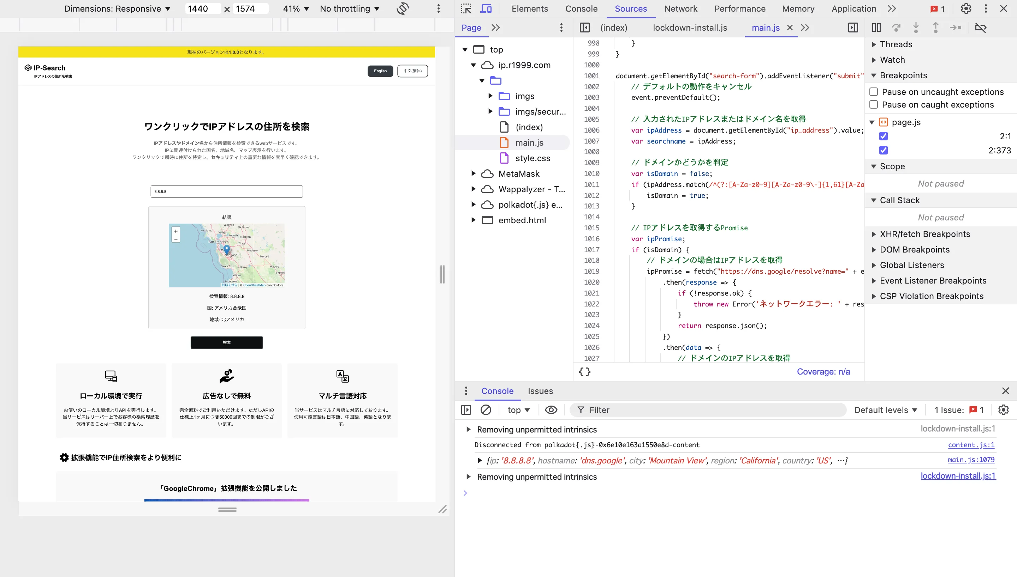Toggle the device toolbar icon
The image size is (1017, 577).
(486, 9)
